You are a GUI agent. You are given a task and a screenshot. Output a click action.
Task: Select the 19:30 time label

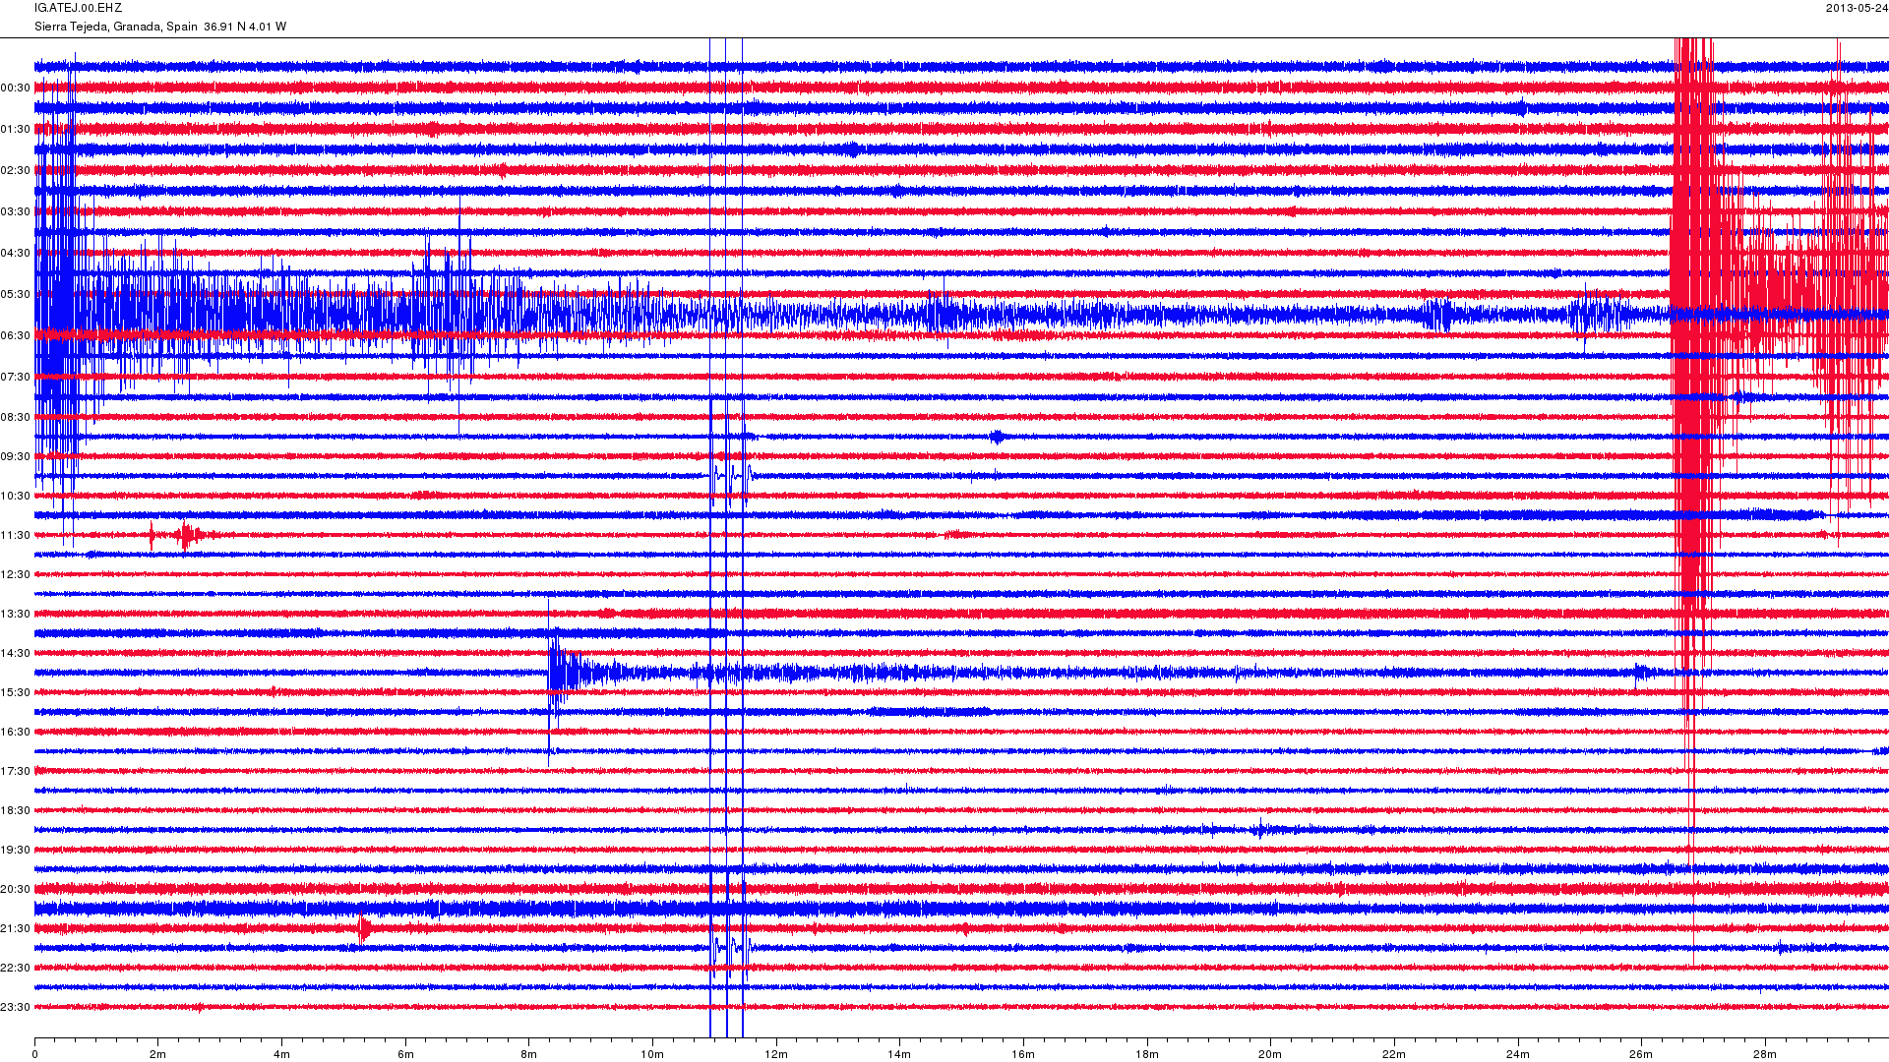tap(16, 851)
